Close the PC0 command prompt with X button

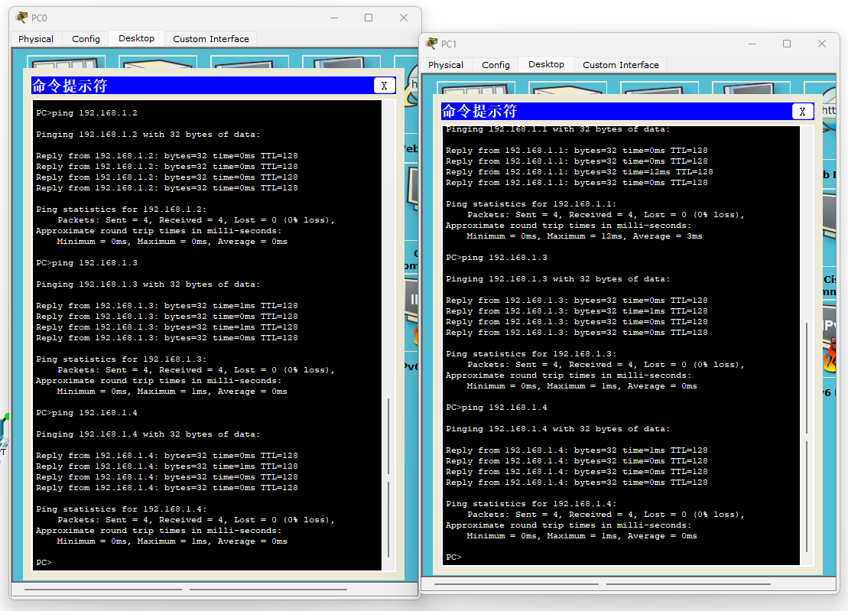[x=384, y=86]
